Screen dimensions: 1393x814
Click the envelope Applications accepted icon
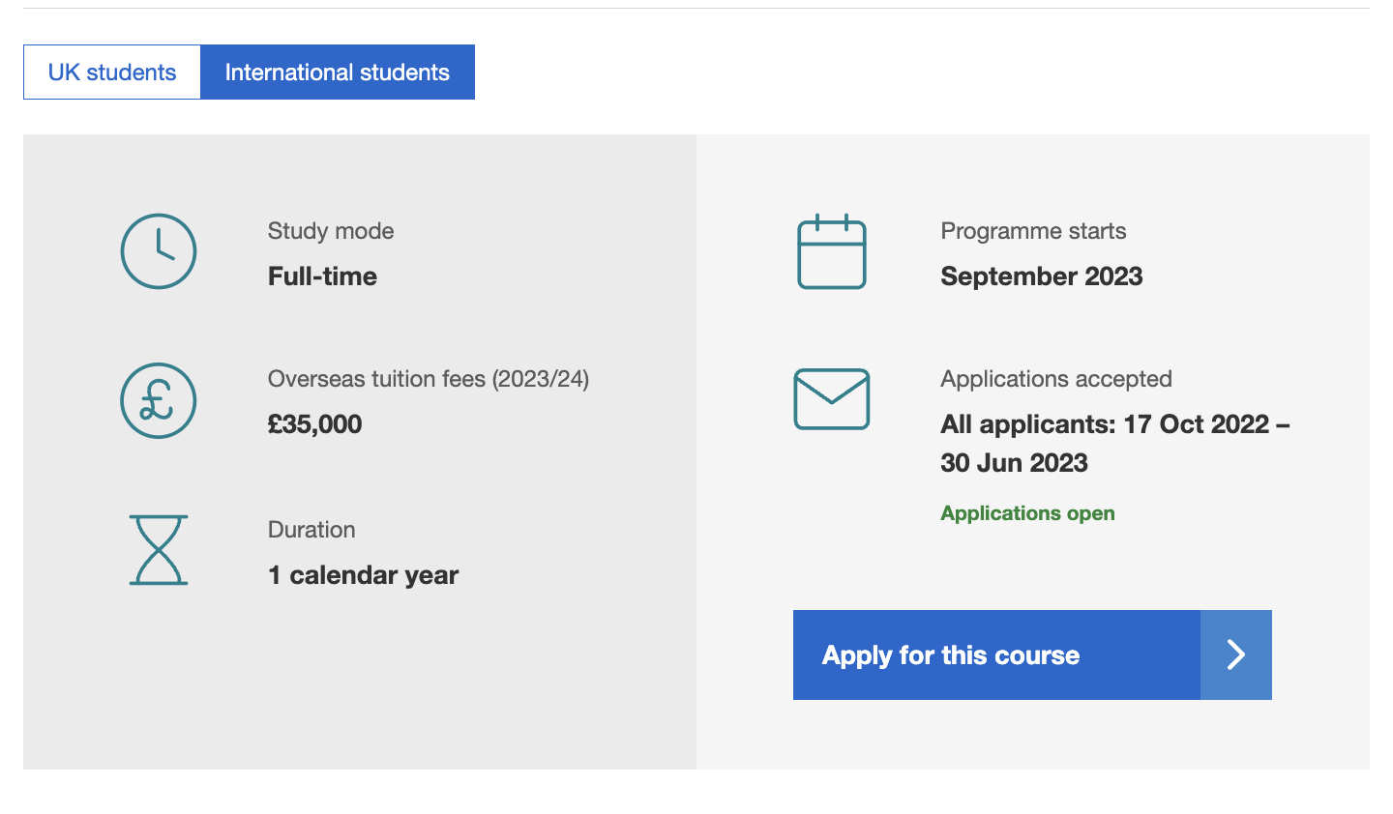tap(830, 398)
